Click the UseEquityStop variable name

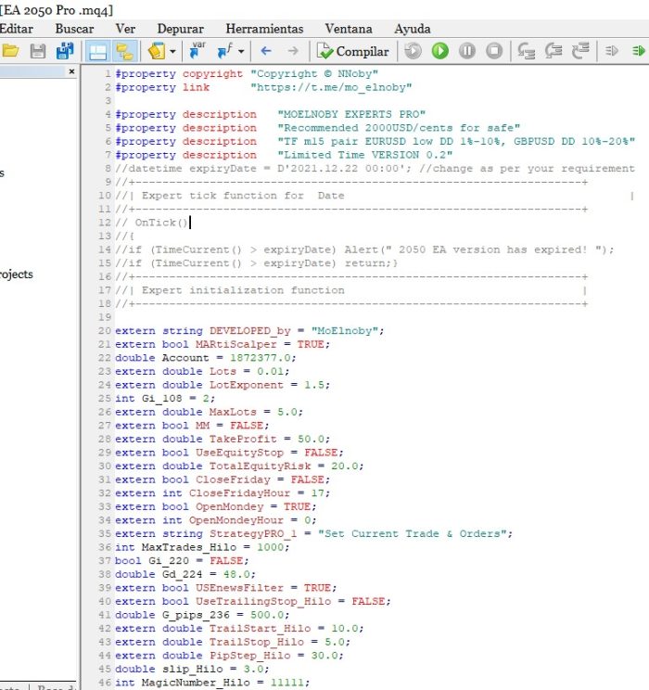[x=240, y=453]
